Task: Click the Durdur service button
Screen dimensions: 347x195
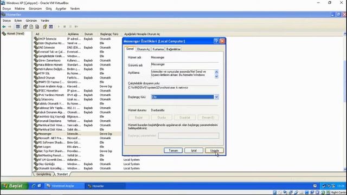Action: [162, 118]
